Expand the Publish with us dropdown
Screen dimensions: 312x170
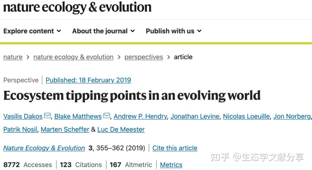click(173, 31)
